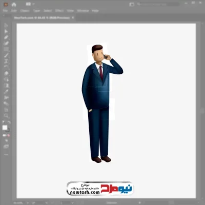This screenshot has width=205, height=205.
Task: Click the zoom percentage field in status bar
Action: [18, 203]
